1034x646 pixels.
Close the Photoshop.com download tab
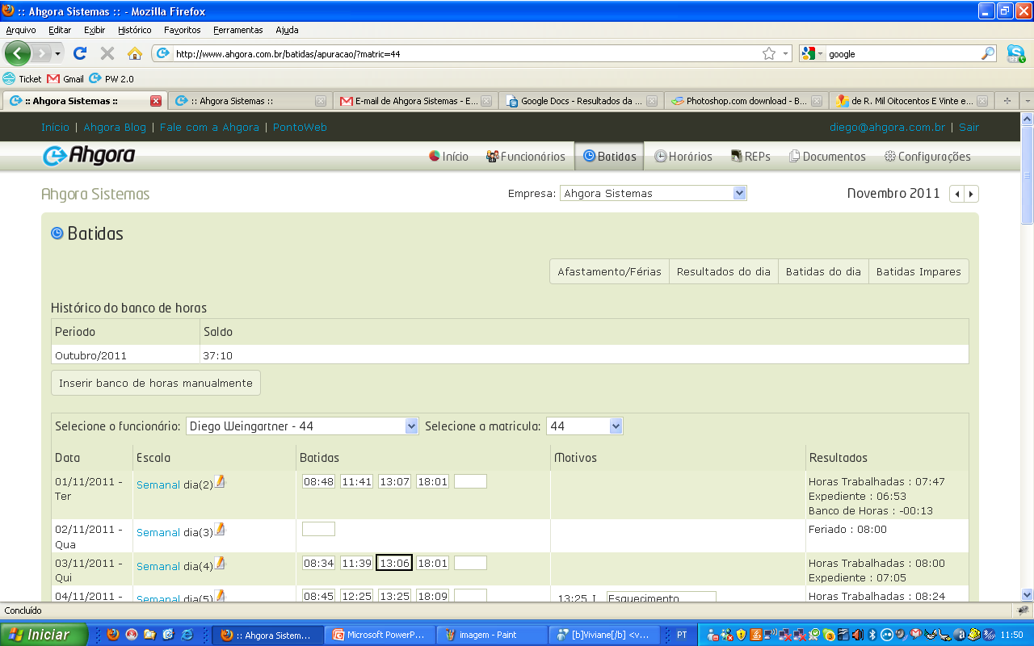point(817,101)
